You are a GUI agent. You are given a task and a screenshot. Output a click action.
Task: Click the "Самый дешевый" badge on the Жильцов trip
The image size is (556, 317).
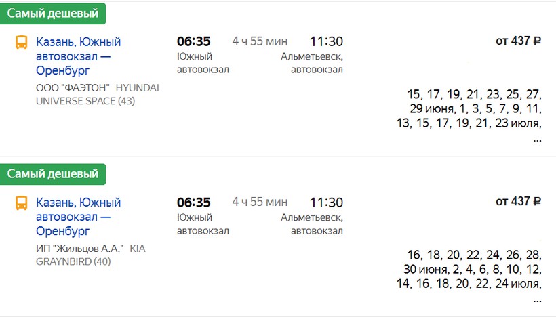53,173
